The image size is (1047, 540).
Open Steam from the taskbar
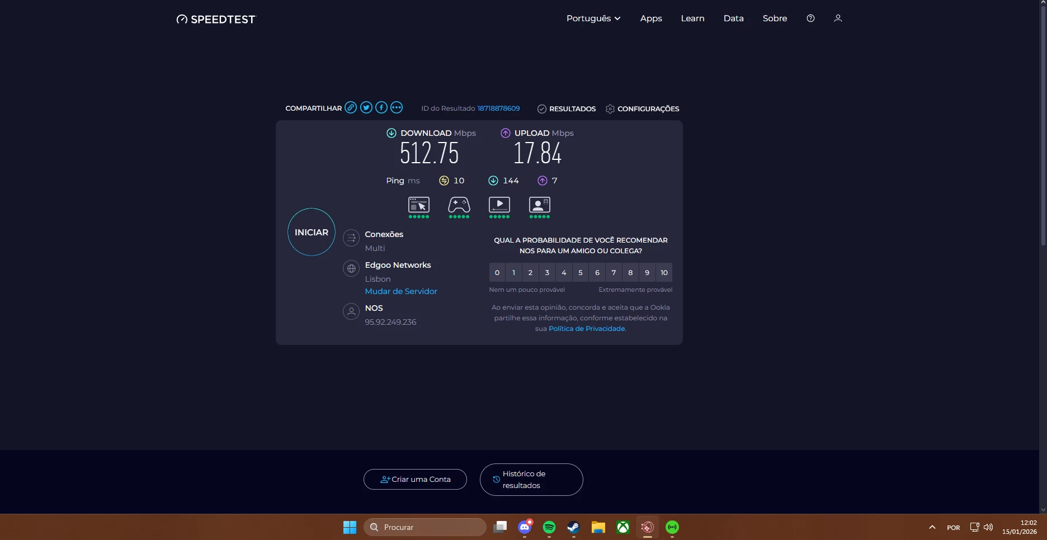tap(574, 527)
